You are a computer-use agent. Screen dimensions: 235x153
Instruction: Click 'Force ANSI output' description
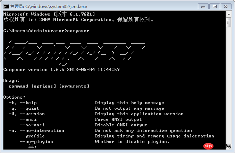tap(118, 119)
